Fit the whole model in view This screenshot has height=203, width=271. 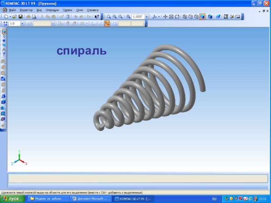[x=171, y=17]
